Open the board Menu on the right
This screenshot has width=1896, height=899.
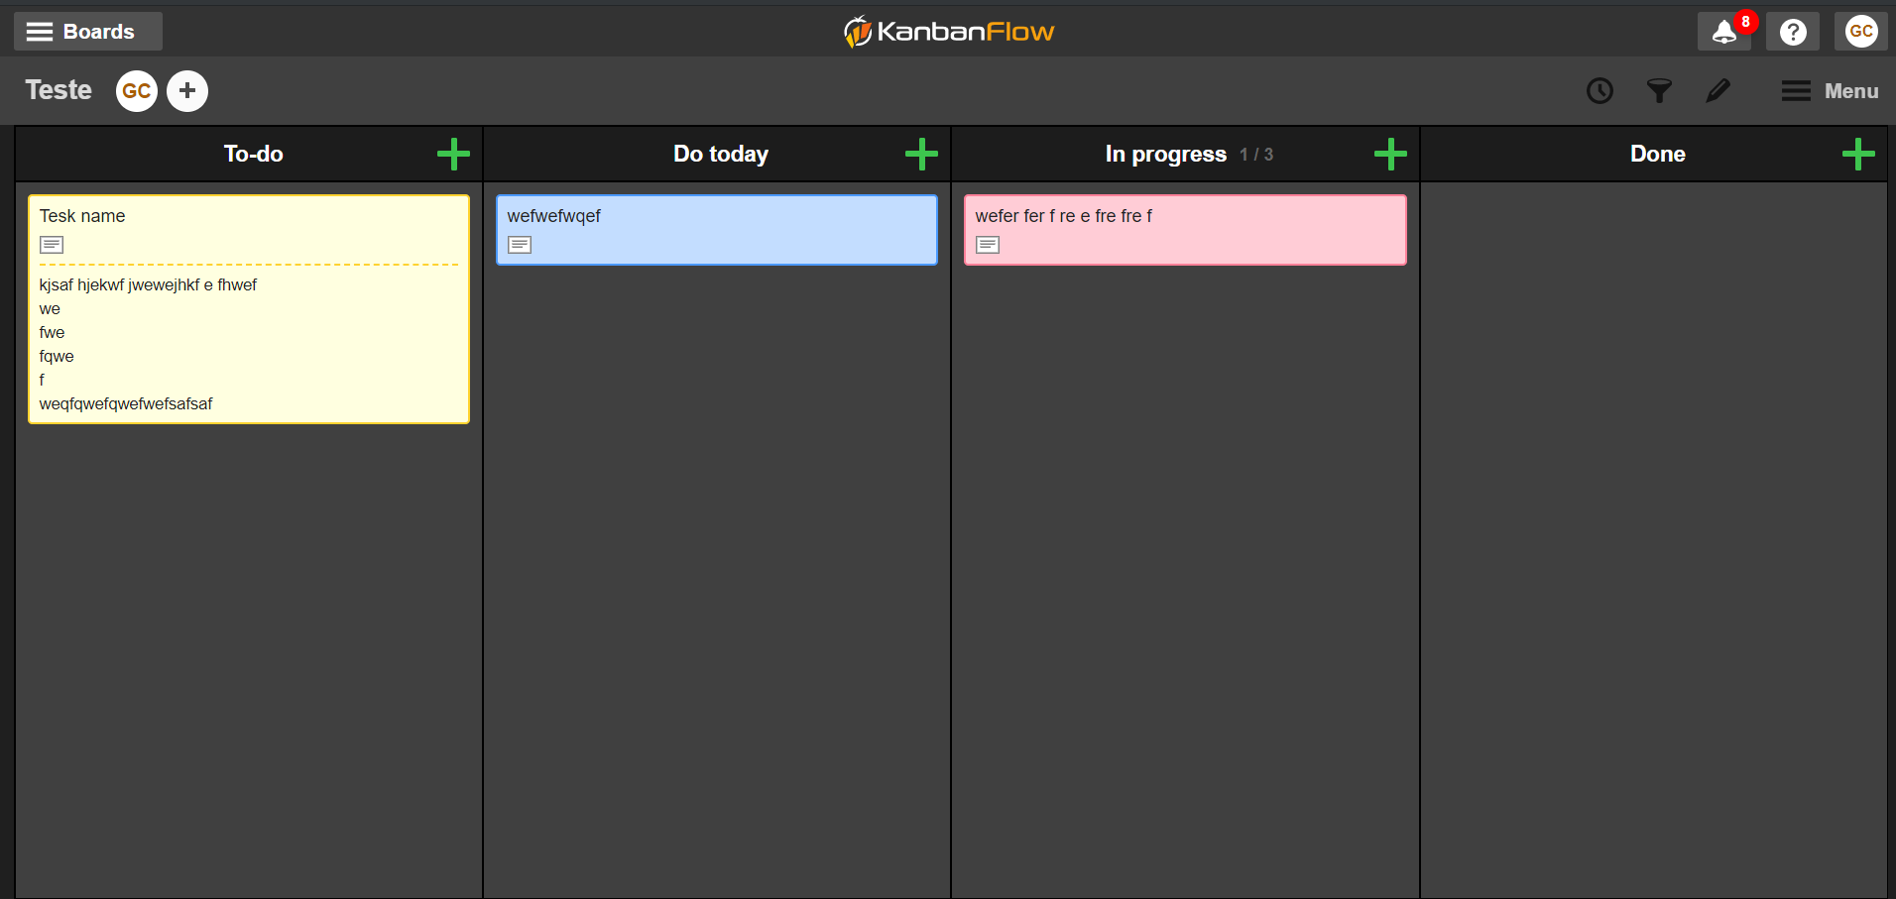tap(1830, 90)
